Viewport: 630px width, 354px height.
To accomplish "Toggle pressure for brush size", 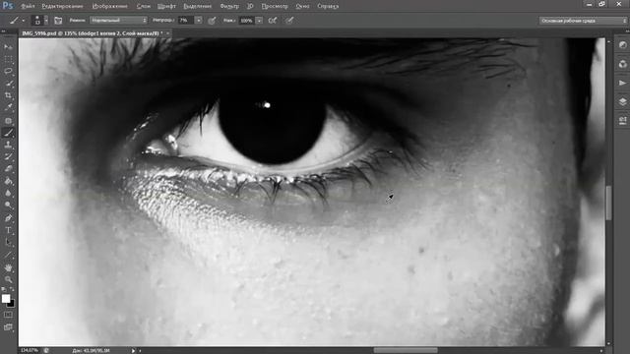I will 289,20.
